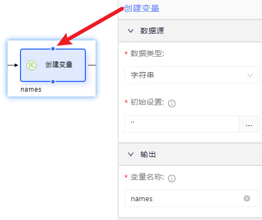The image size is (262, 220).
Task: Click the 创建变量 title link in the panel
Action: tap(142, 8)
